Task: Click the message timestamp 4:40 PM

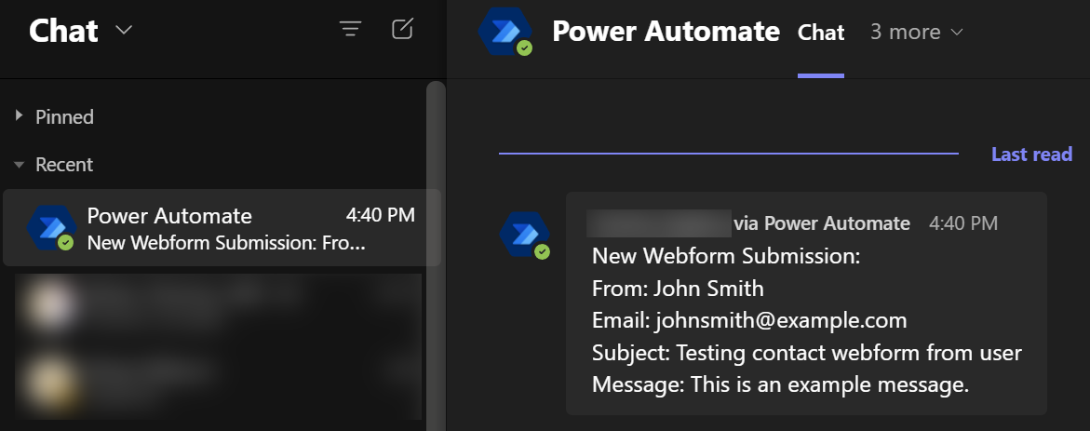Action: 963,223
